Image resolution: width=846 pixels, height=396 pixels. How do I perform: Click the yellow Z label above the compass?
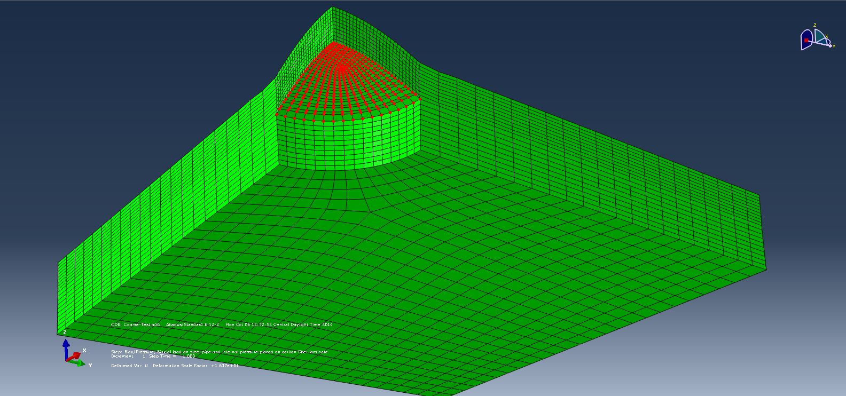814,25
